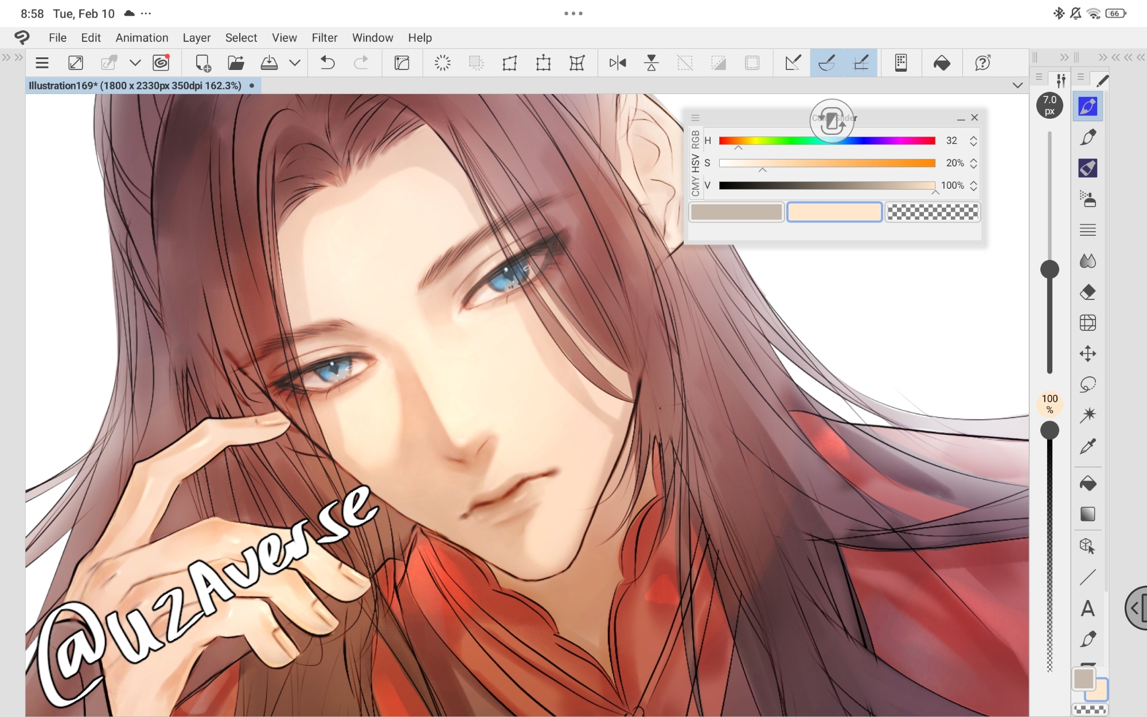Select the transparent color swatch
This screenshot has height=717, width=1147.
click(932, 212)
